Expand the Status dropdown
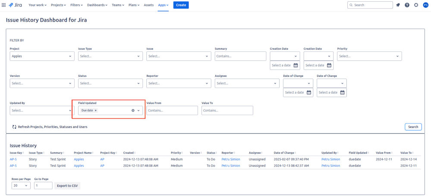The image size is (431, 196). [x=110, y=83]
